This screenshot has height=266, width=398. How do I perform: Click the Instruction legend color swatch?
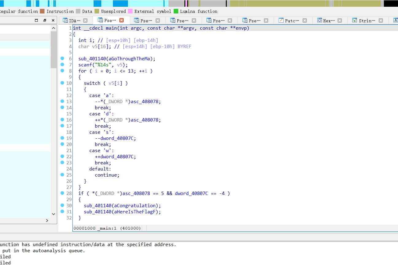42,11
